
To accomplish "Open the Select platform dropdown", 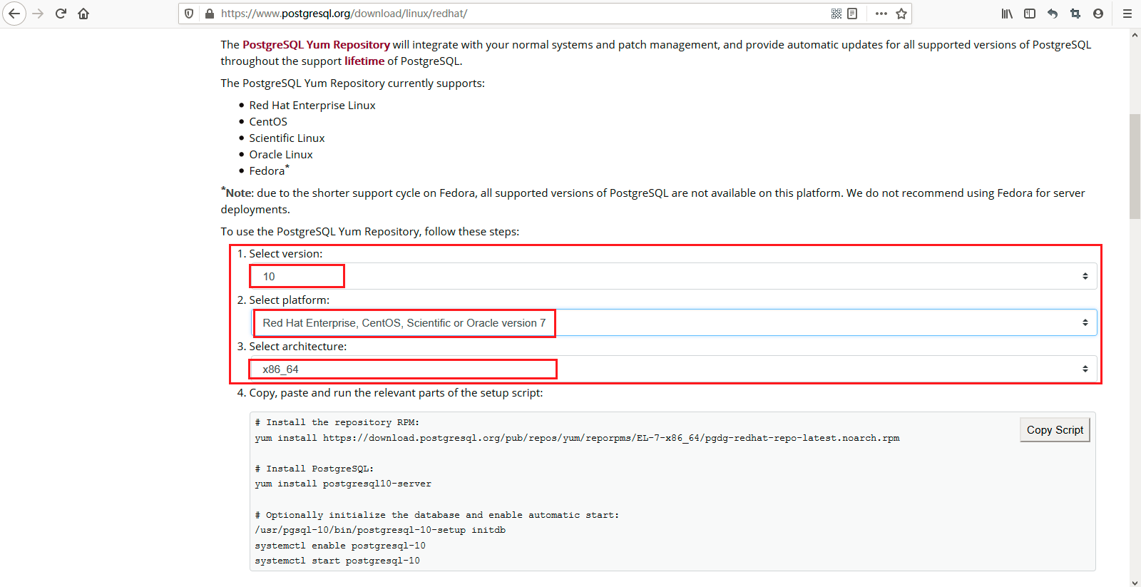I will (x=674, y=322).
